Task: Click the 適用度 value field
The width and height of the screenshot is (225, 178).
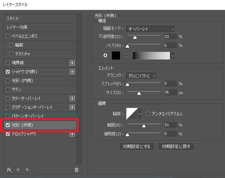Action: click(x=171, y=134)
